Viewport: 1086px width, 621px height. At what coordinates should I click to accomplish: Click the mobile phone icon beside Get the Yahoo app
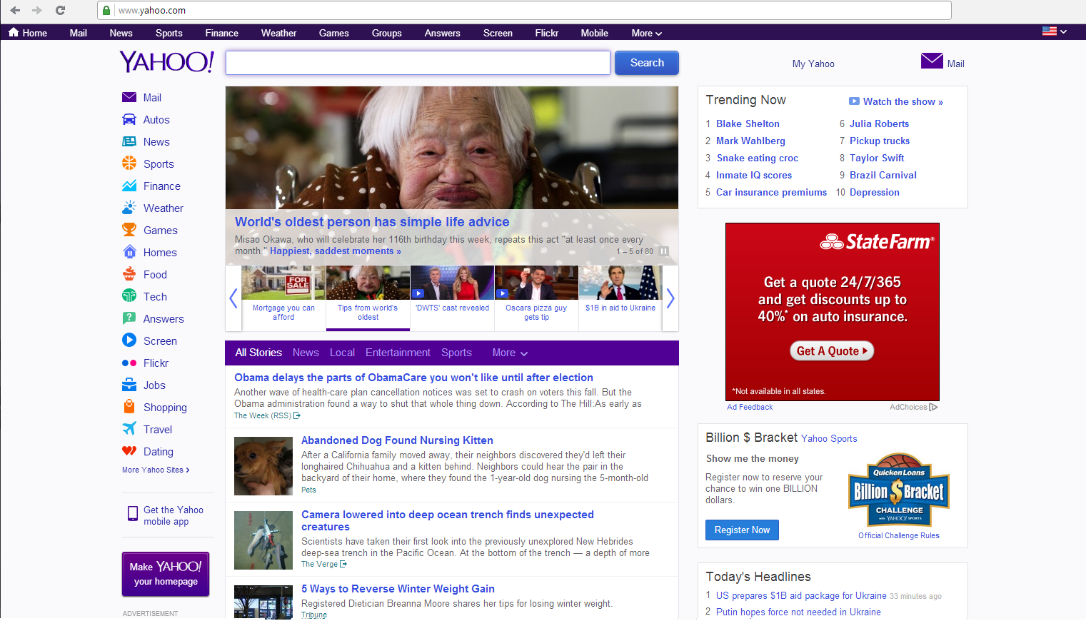[x=132, y=514]
